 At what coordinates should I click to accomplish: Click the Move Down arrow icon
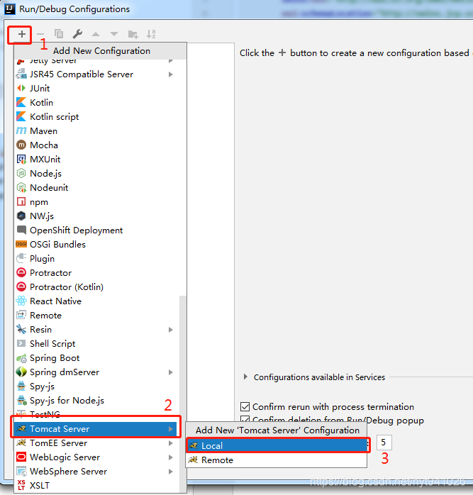114,34
